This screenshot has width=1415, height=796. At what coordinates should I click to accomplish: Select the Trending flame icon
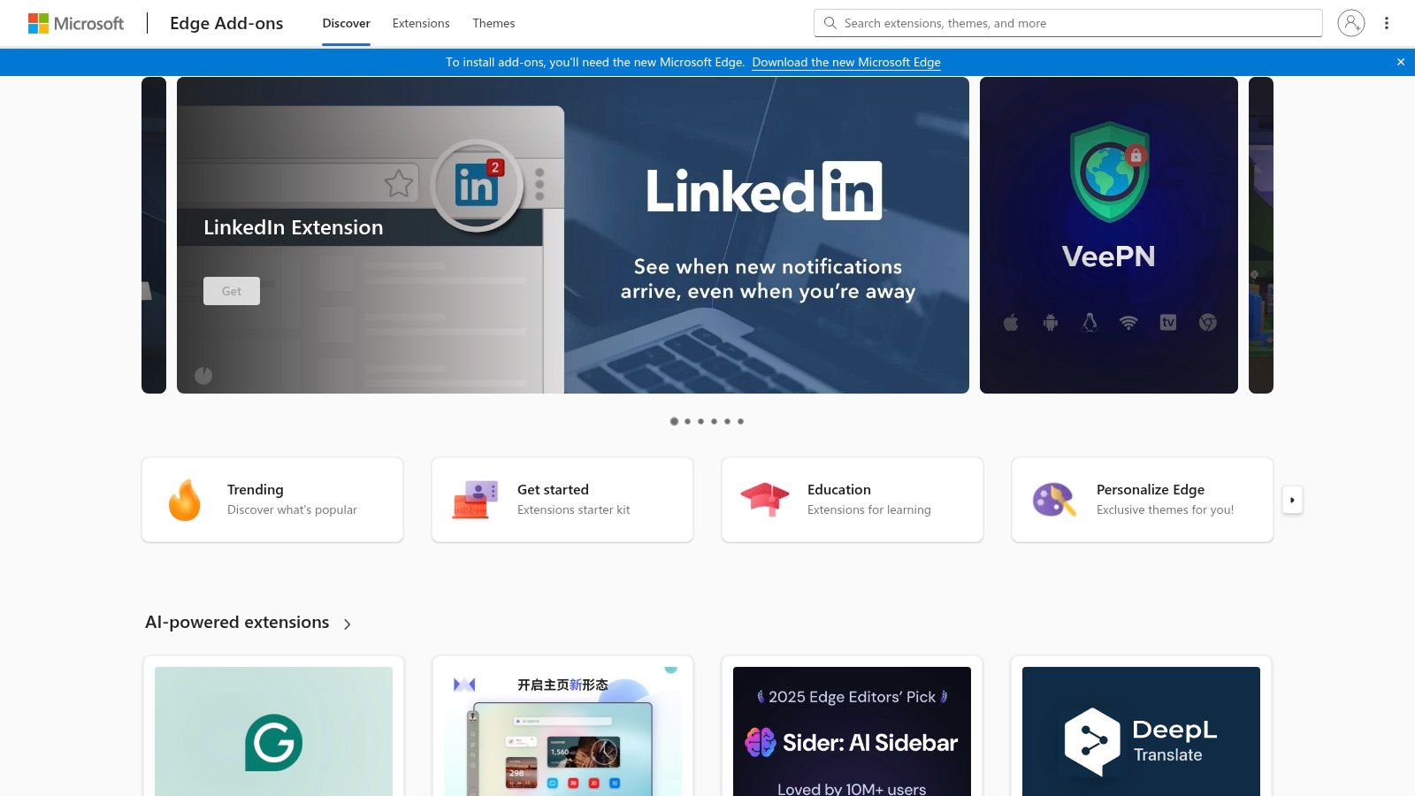pos(185,499)
